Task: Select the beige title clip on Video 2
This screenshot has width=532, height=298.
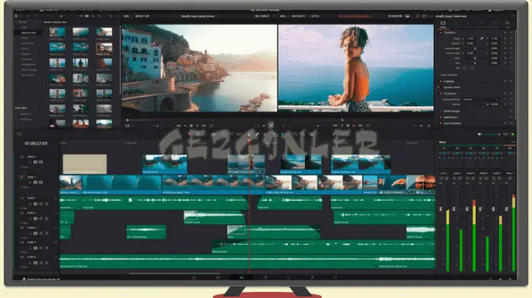Action: (x=85, y=164)
